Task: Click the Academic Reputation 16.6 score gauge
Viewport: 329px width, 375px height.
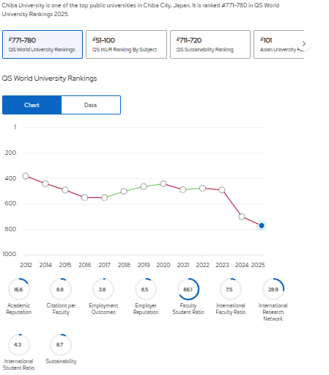Action: click(x=19, y=289)
